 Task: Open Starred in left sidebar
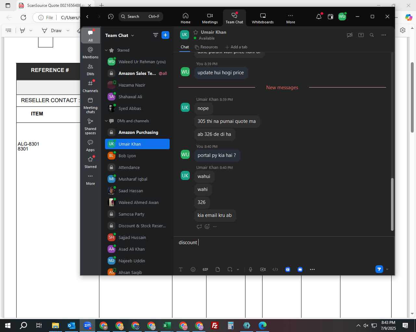[x=90, y=162]
